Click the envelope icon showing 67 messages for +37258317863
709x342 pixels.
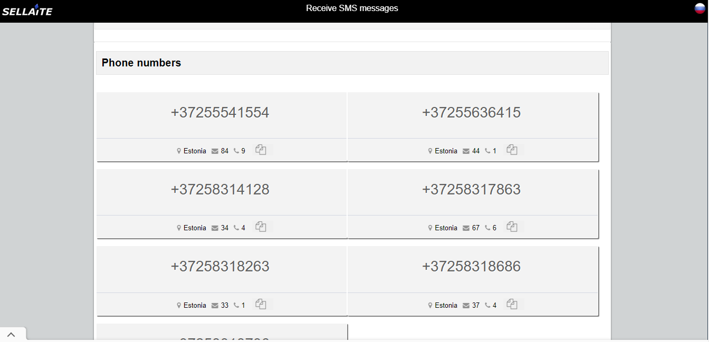click(x=465, y=228)
